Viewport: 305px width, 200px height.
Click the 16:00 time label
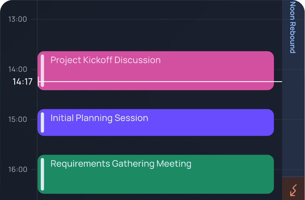(x=18, y=169)
